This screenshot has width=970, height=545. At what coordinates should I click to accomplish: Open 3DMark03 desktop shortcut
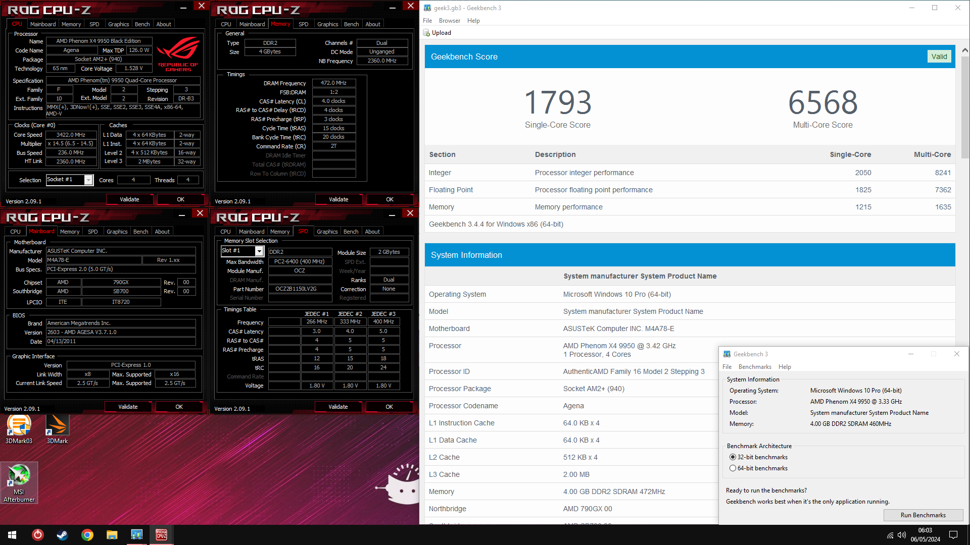[19, 429]
